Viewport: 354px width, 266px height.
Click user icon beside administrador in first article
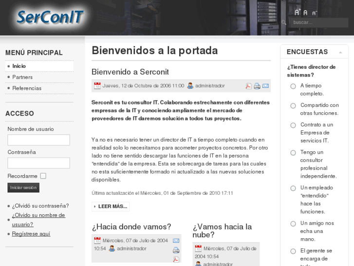click(190, 86)
